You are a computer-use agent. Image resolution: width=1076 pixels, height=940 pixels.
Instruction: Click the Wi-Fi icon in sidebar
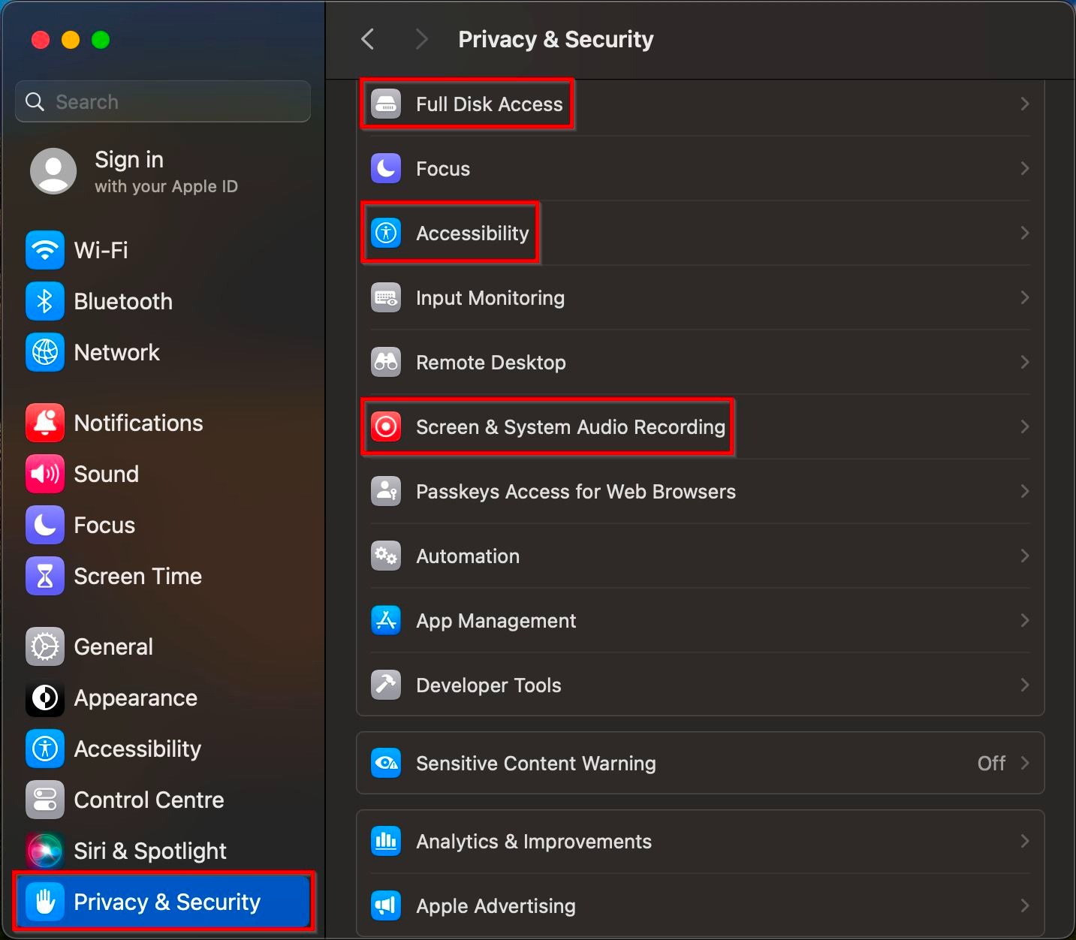(x=45, y=250)
